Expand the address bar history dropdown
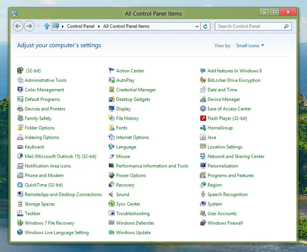The height and width of the screenshot is (252, 307). pos(197,26)
